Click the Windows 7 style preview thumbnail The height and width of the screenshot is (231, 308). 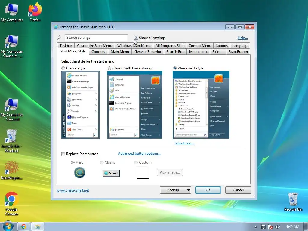pos(201,105)
